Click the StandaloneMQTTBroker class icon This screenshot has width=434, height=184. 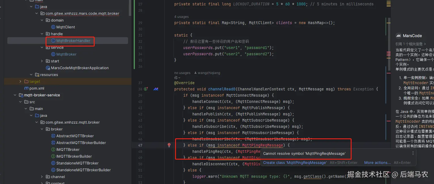53,163
